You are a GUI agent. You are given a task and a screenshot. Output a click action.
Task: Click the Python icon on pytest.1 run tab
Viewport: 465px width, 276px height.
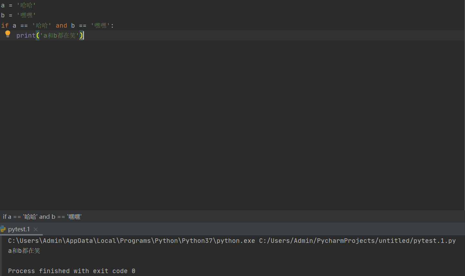(3, 229)
